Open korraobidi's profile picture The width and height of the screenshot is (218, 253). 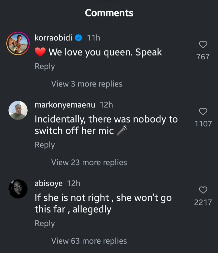(18, 43)
